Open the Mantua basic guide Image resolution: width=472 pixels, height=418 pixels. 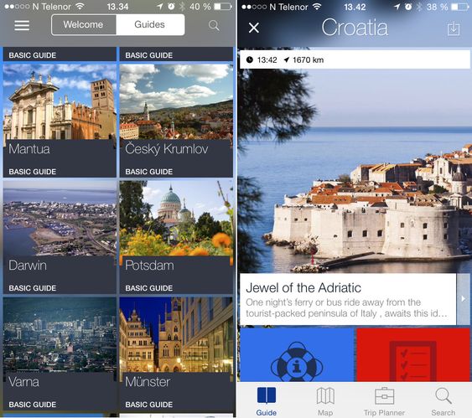point(60,120)
